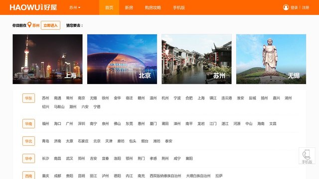
Task: Go to the 购房攻略 tab
Action: click(153, 7)
